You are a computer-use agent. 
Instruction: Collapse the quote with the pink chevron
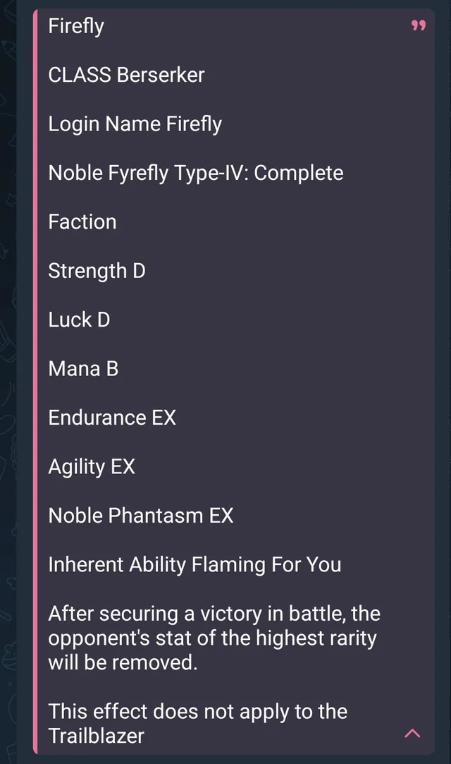click(x=413, y=734)
